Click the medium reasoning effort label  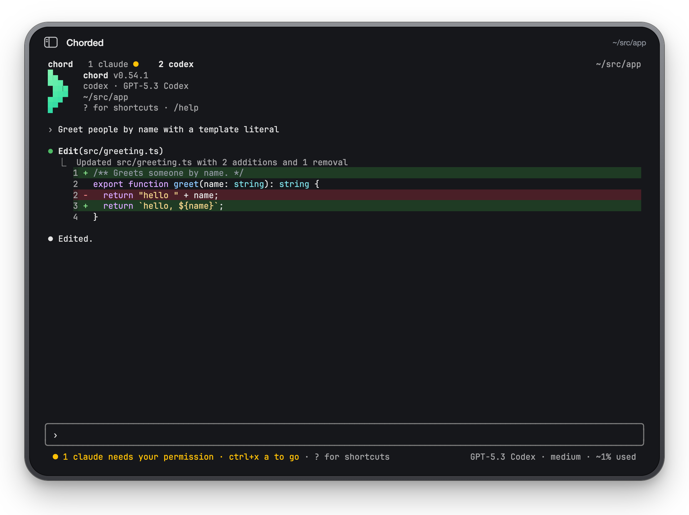[x=565, y=457]
